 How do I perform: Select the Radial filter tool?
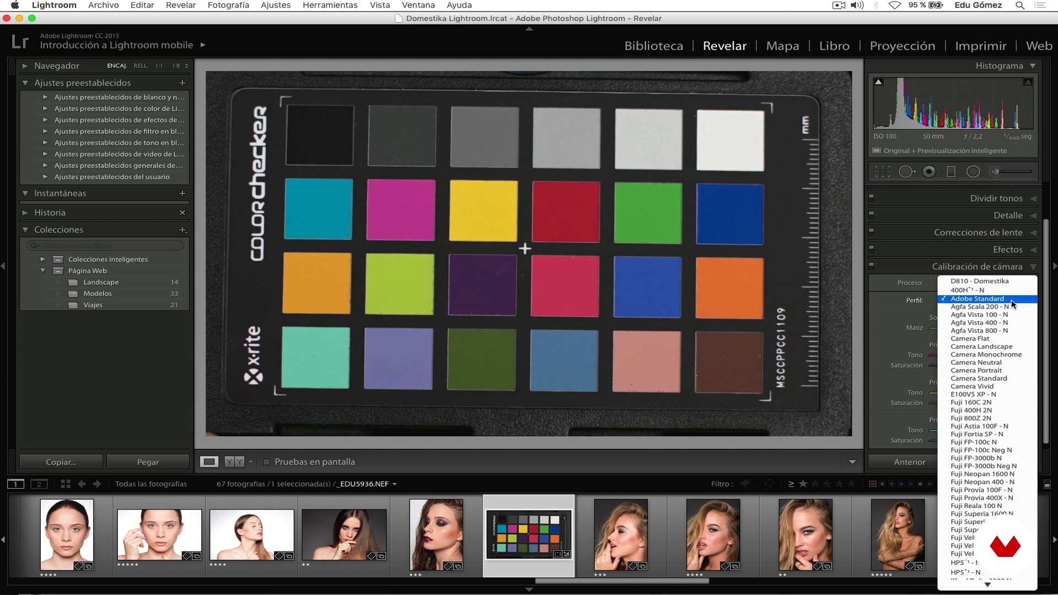tap(973, 172)
